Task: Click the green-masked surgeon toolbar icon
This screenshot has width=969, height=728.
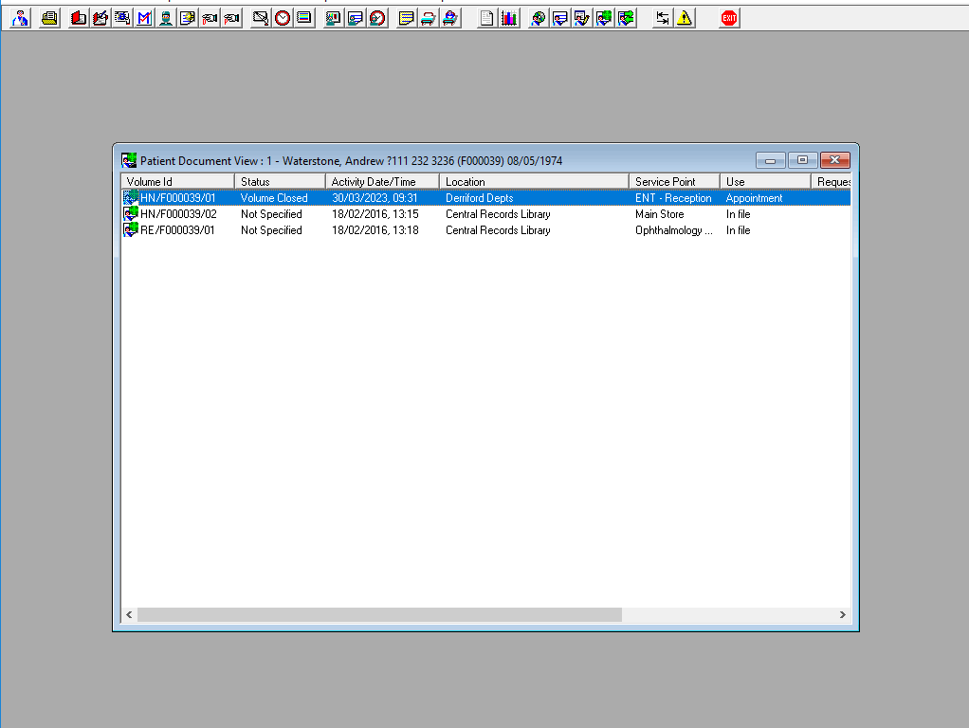Action: click(166, 18)
